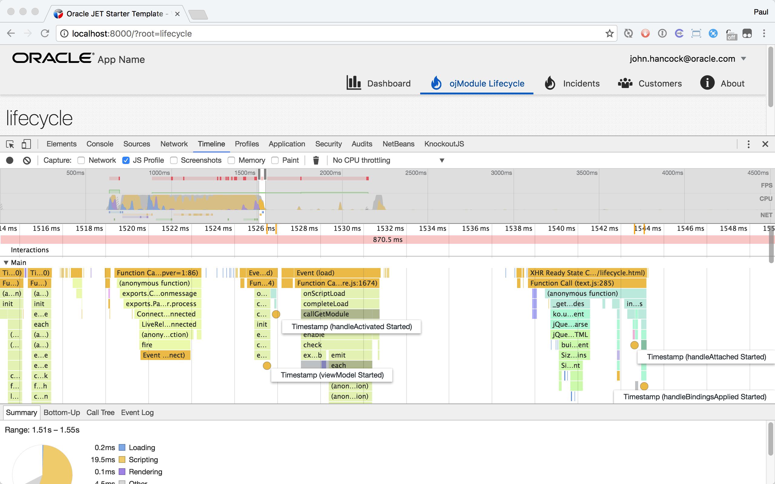Click the Oracle logo
The height and width of the screenshot is (484, 775).
click(x=53, y=58)
